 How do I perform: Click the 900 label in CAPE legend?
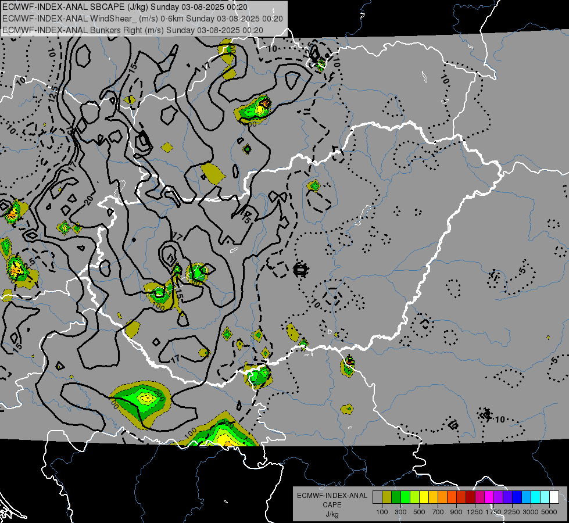tap(456, 512)
